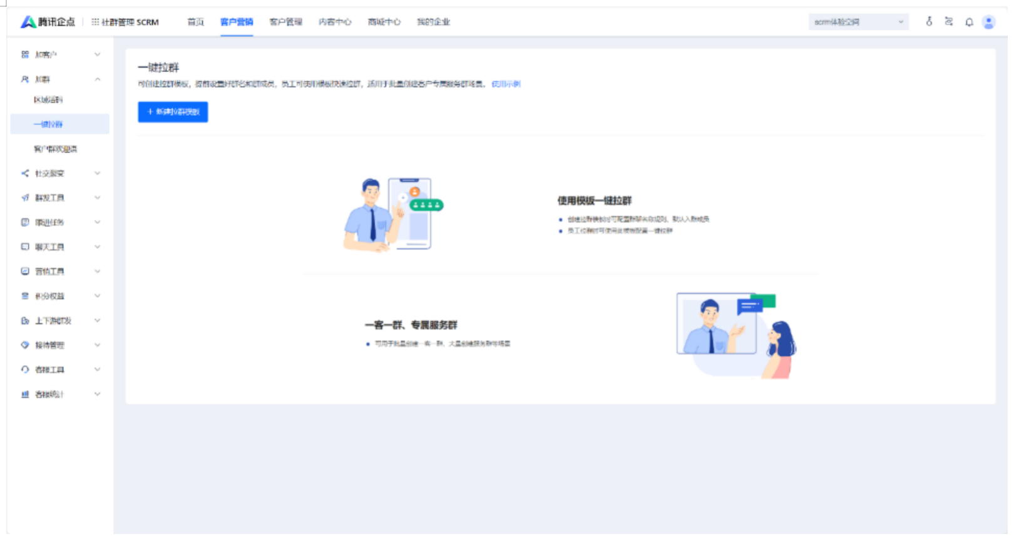The image size is (1019, 544).
Task: Collapse the 加群 sidebar section
Action: [x=98, y=79]
